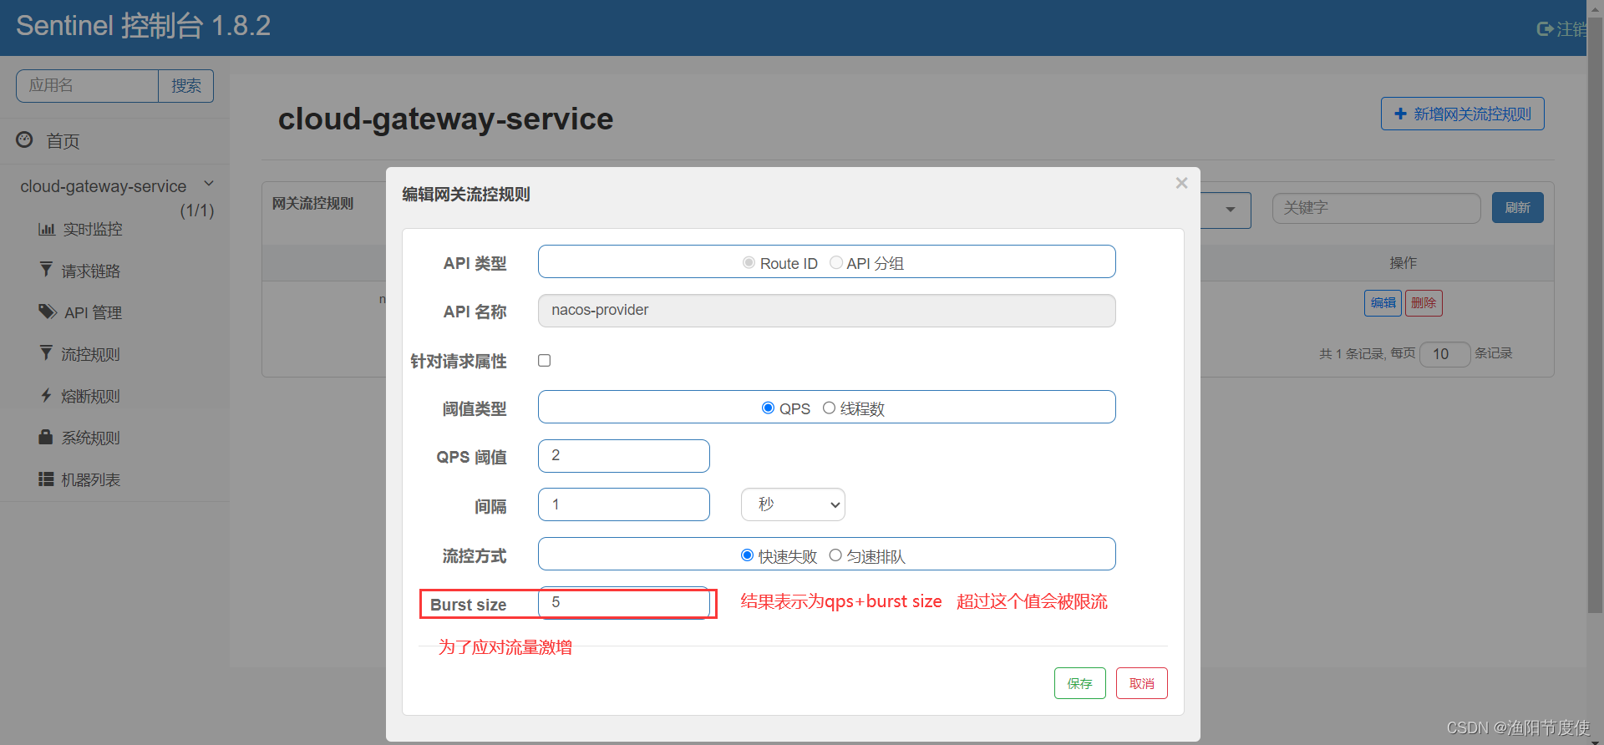Click the lock icon beside 系统规则
The height and width of the screenshot is (745, 1604).
(46, 437)
